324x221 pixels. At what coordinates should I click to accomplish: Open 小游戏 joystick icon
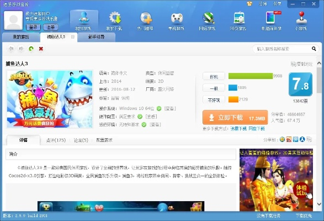point(301,21)
